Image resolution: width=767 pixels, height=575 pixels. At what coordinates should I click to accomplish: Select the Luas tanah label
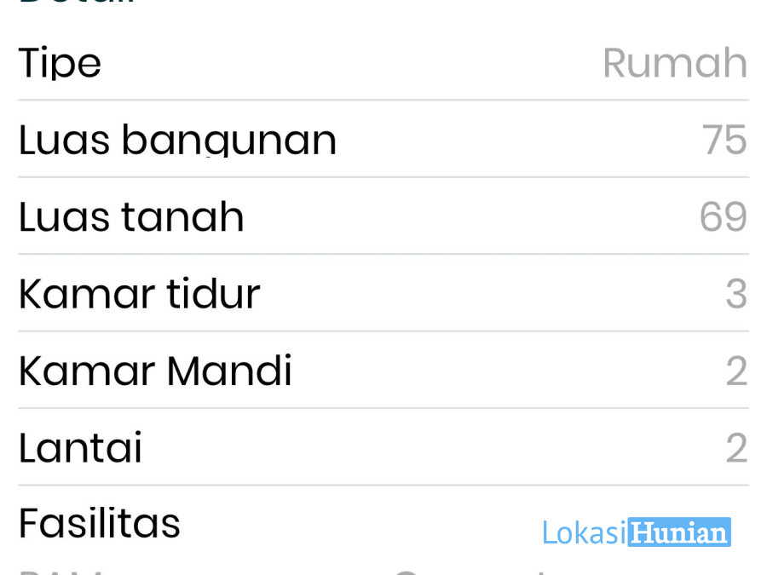coord(131,216)
